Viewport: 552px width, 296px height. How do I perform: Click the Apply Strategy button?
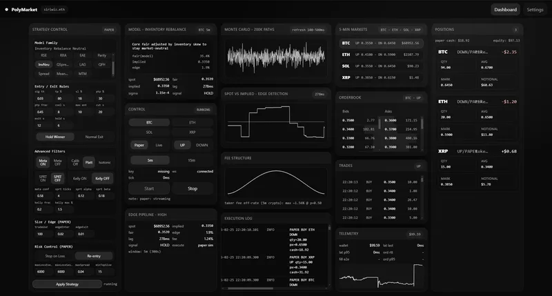click(x=67, y=284)
